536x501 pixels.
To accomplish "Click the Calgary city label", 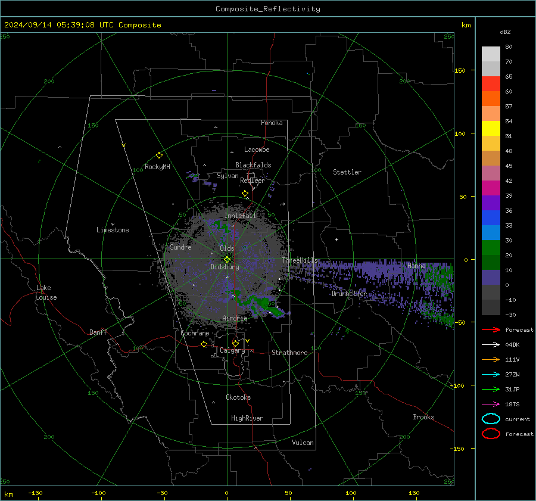I will click(x=232, y=350).
